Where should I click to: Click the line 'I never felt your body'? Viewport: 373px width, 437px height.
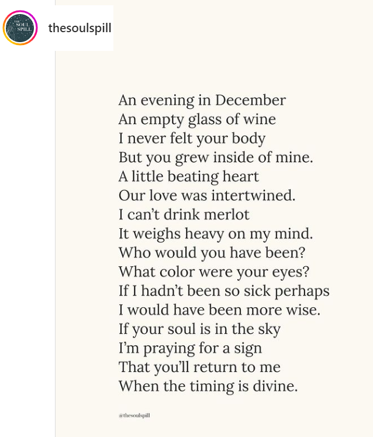coord(192,139)
